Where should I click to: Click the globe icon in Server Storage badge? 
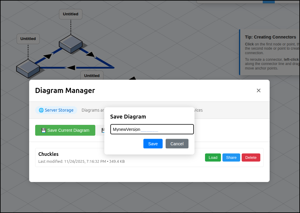41,110
